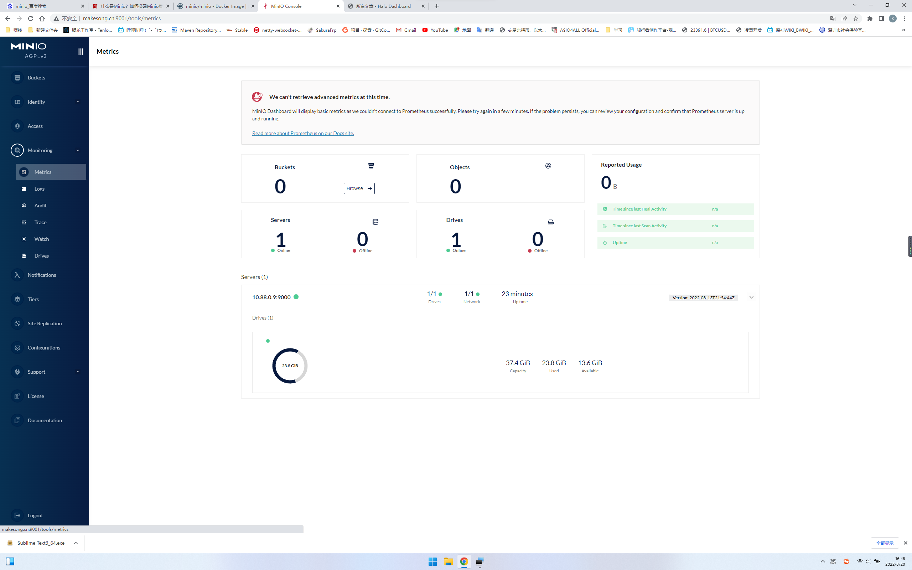912x570 pixels.
Task: Click the Objects card icon
Action: pos(548,166)
